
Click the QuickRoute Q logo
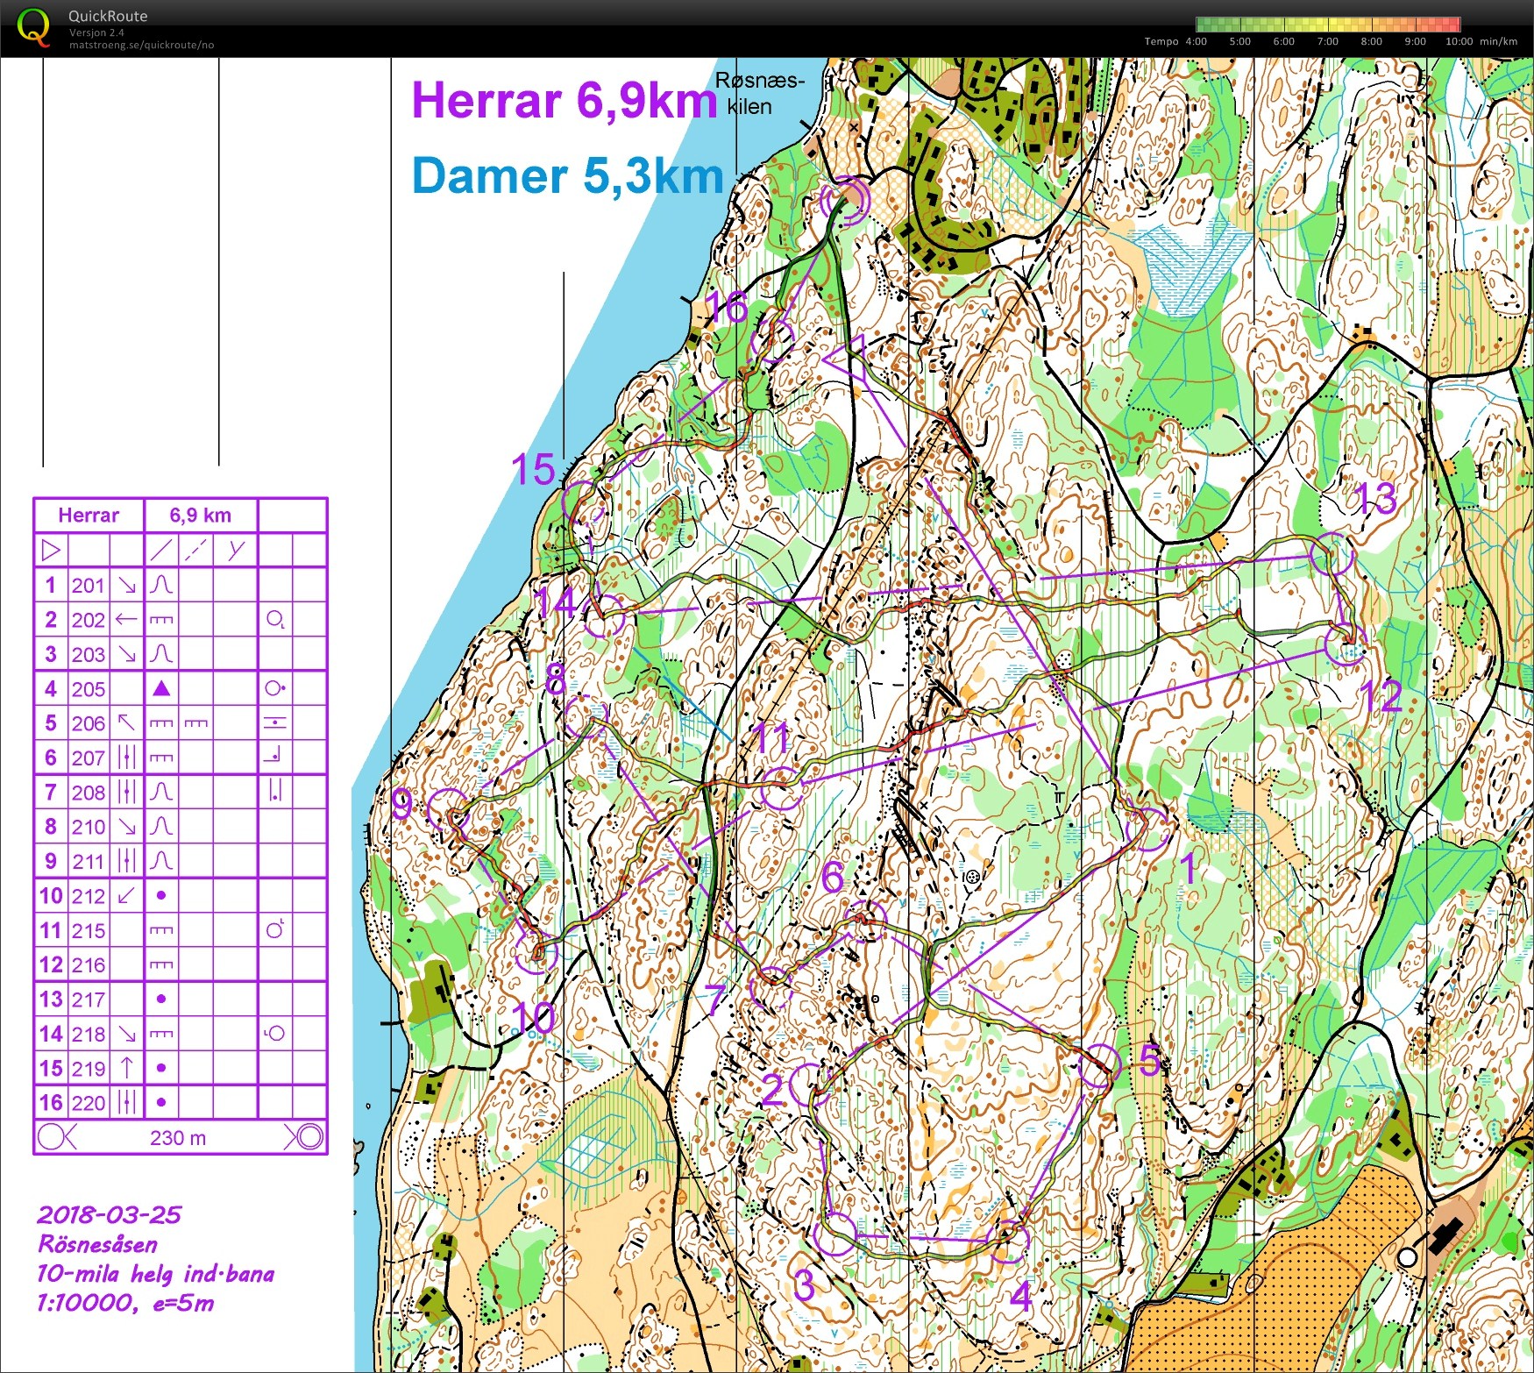34,26
